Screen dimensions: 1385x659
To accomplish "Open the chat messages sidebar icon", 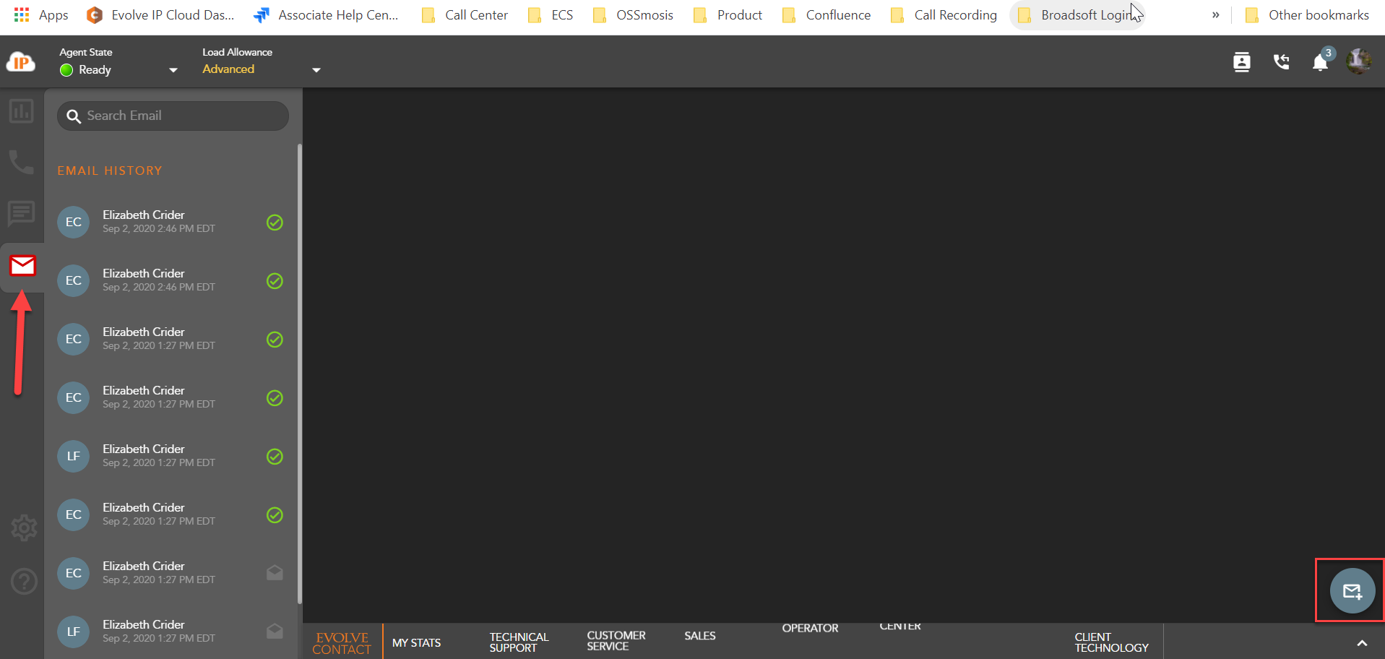I will click(21, 214).
